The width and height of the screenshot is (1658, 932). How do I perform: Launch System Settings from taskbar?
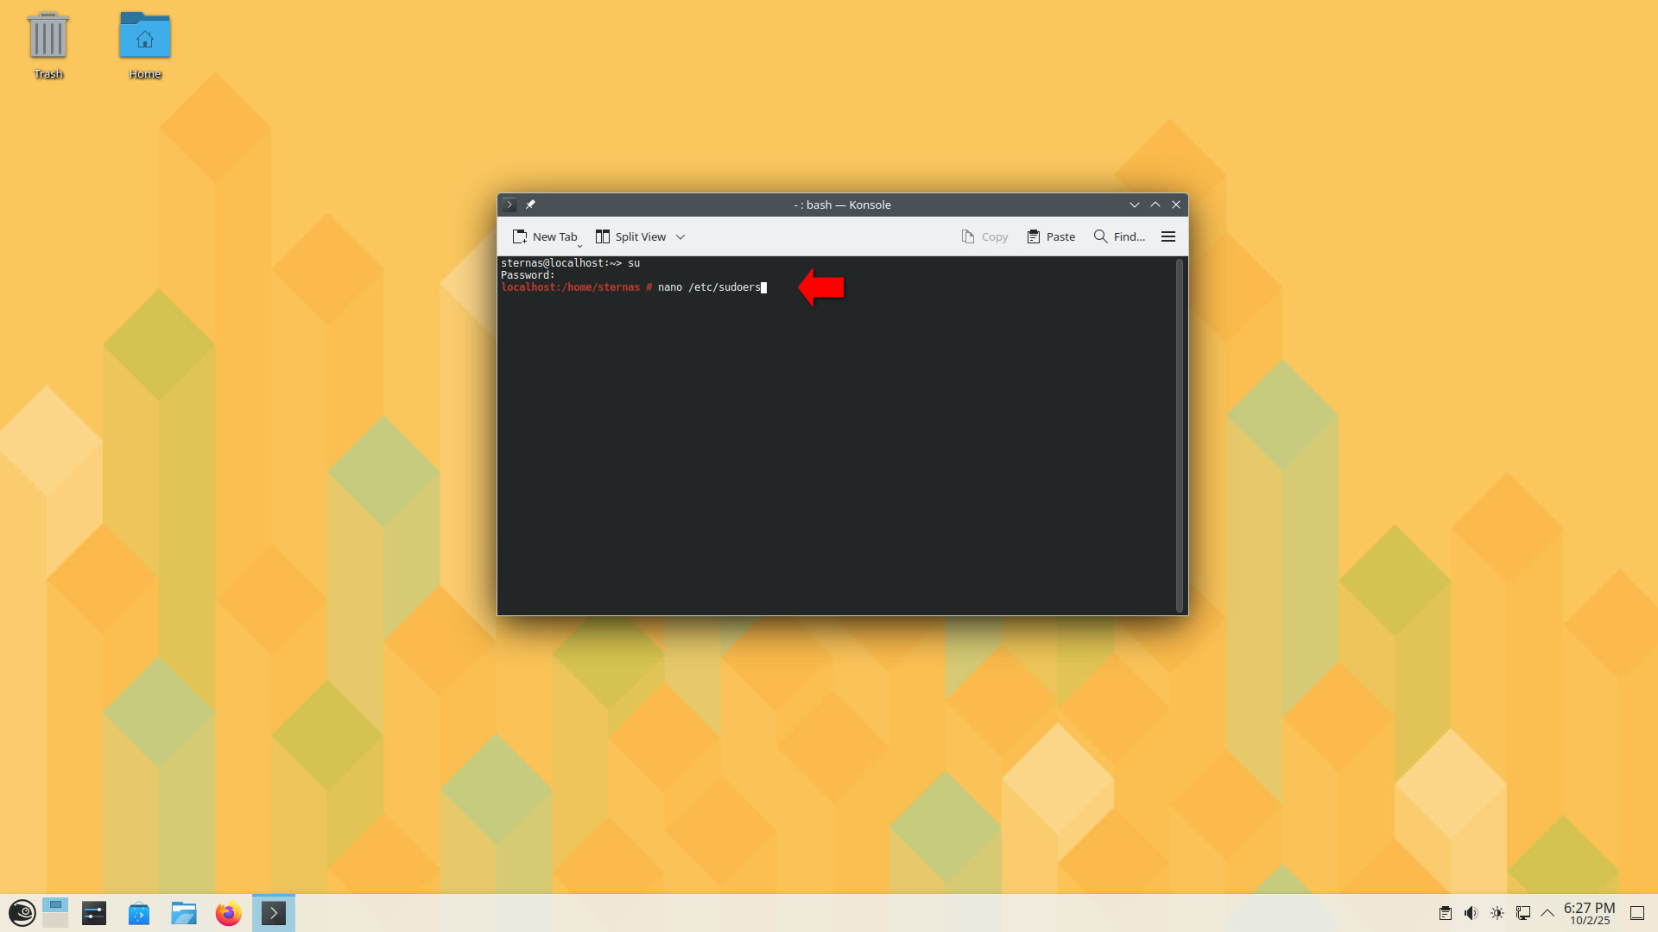coord(94,912)
